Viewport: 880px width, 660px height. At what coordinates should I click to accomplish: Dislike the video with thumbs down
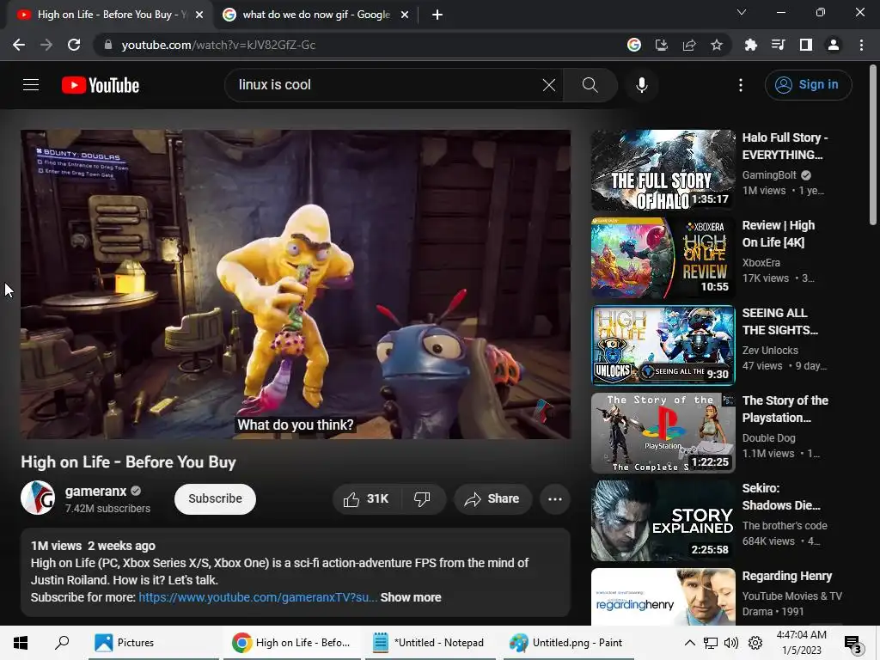[422, 499]
